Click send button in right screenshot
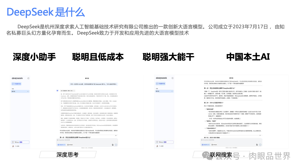Image resolution: width=300 pixels, height=168 pixels. pos(260,145)
